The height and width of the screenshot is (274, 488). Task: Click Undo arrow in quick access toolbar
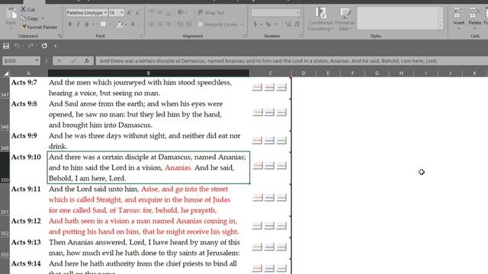17,46
